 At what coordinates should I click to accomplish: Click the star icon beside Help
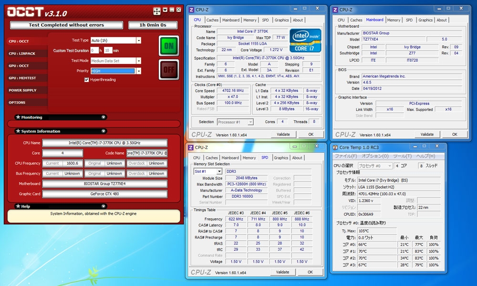pyautogui.click(x=18, y=206)
